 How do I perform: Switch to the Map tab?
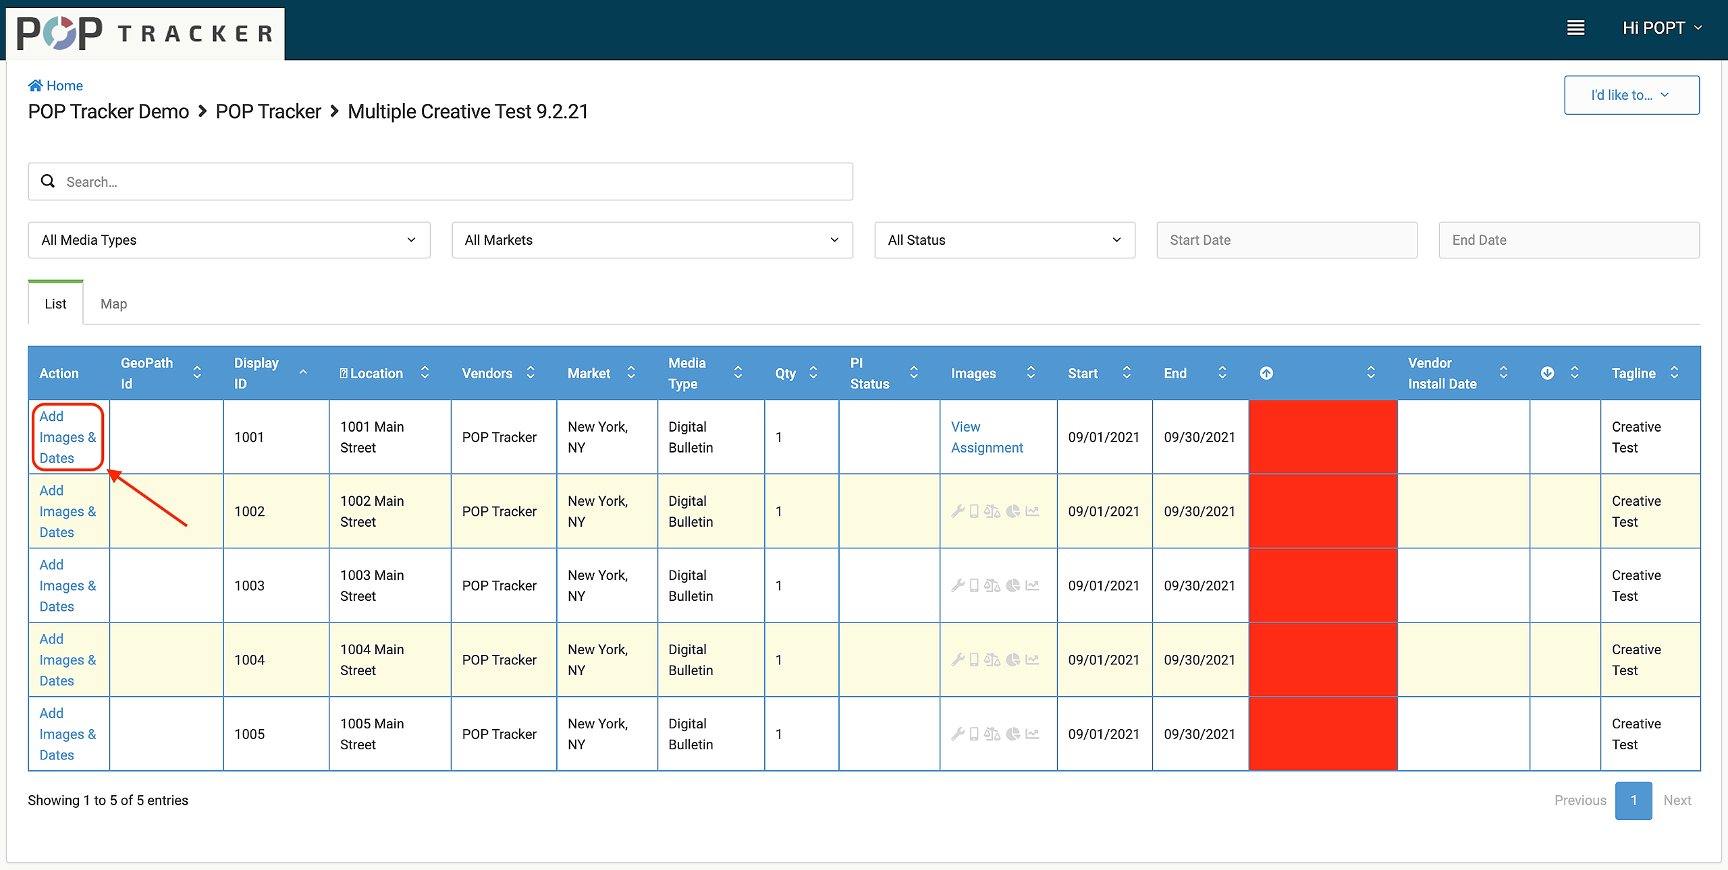(x=113, y=303)
